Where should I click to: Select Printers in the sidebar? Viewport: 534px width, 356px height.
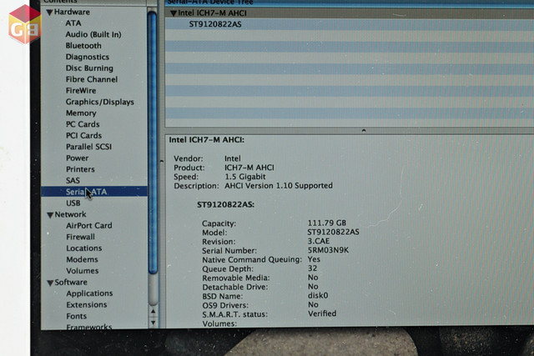80,169
